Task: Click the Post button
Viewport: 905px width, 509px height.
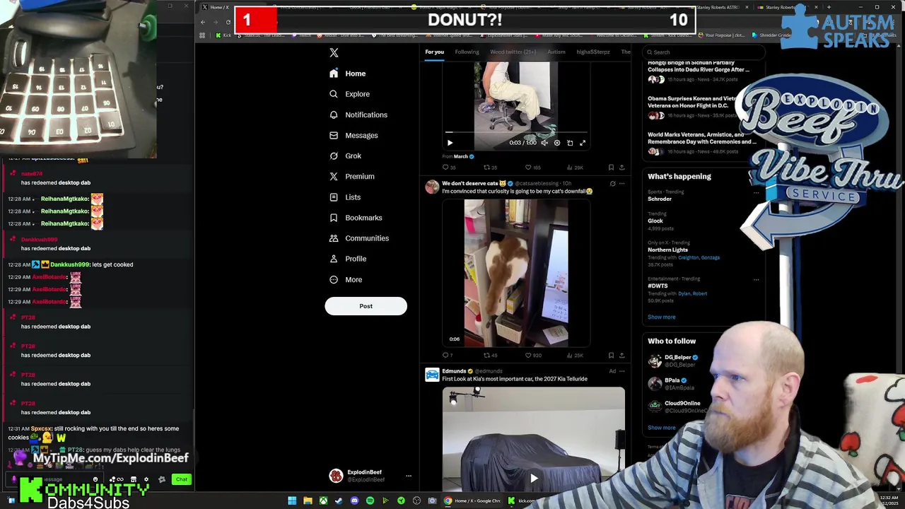Action: click(x=366, y=306)
